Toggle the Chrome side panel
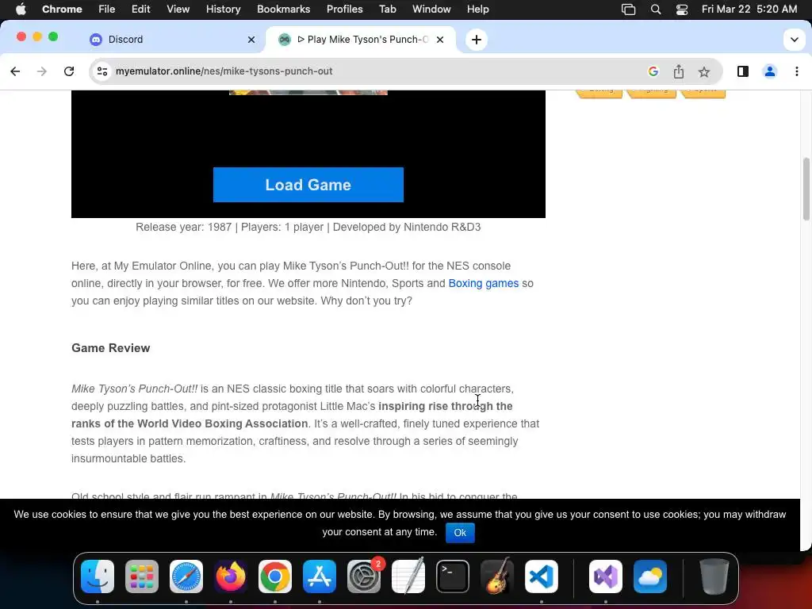Viewport: 812px width, 609px height. pos(742,71)
